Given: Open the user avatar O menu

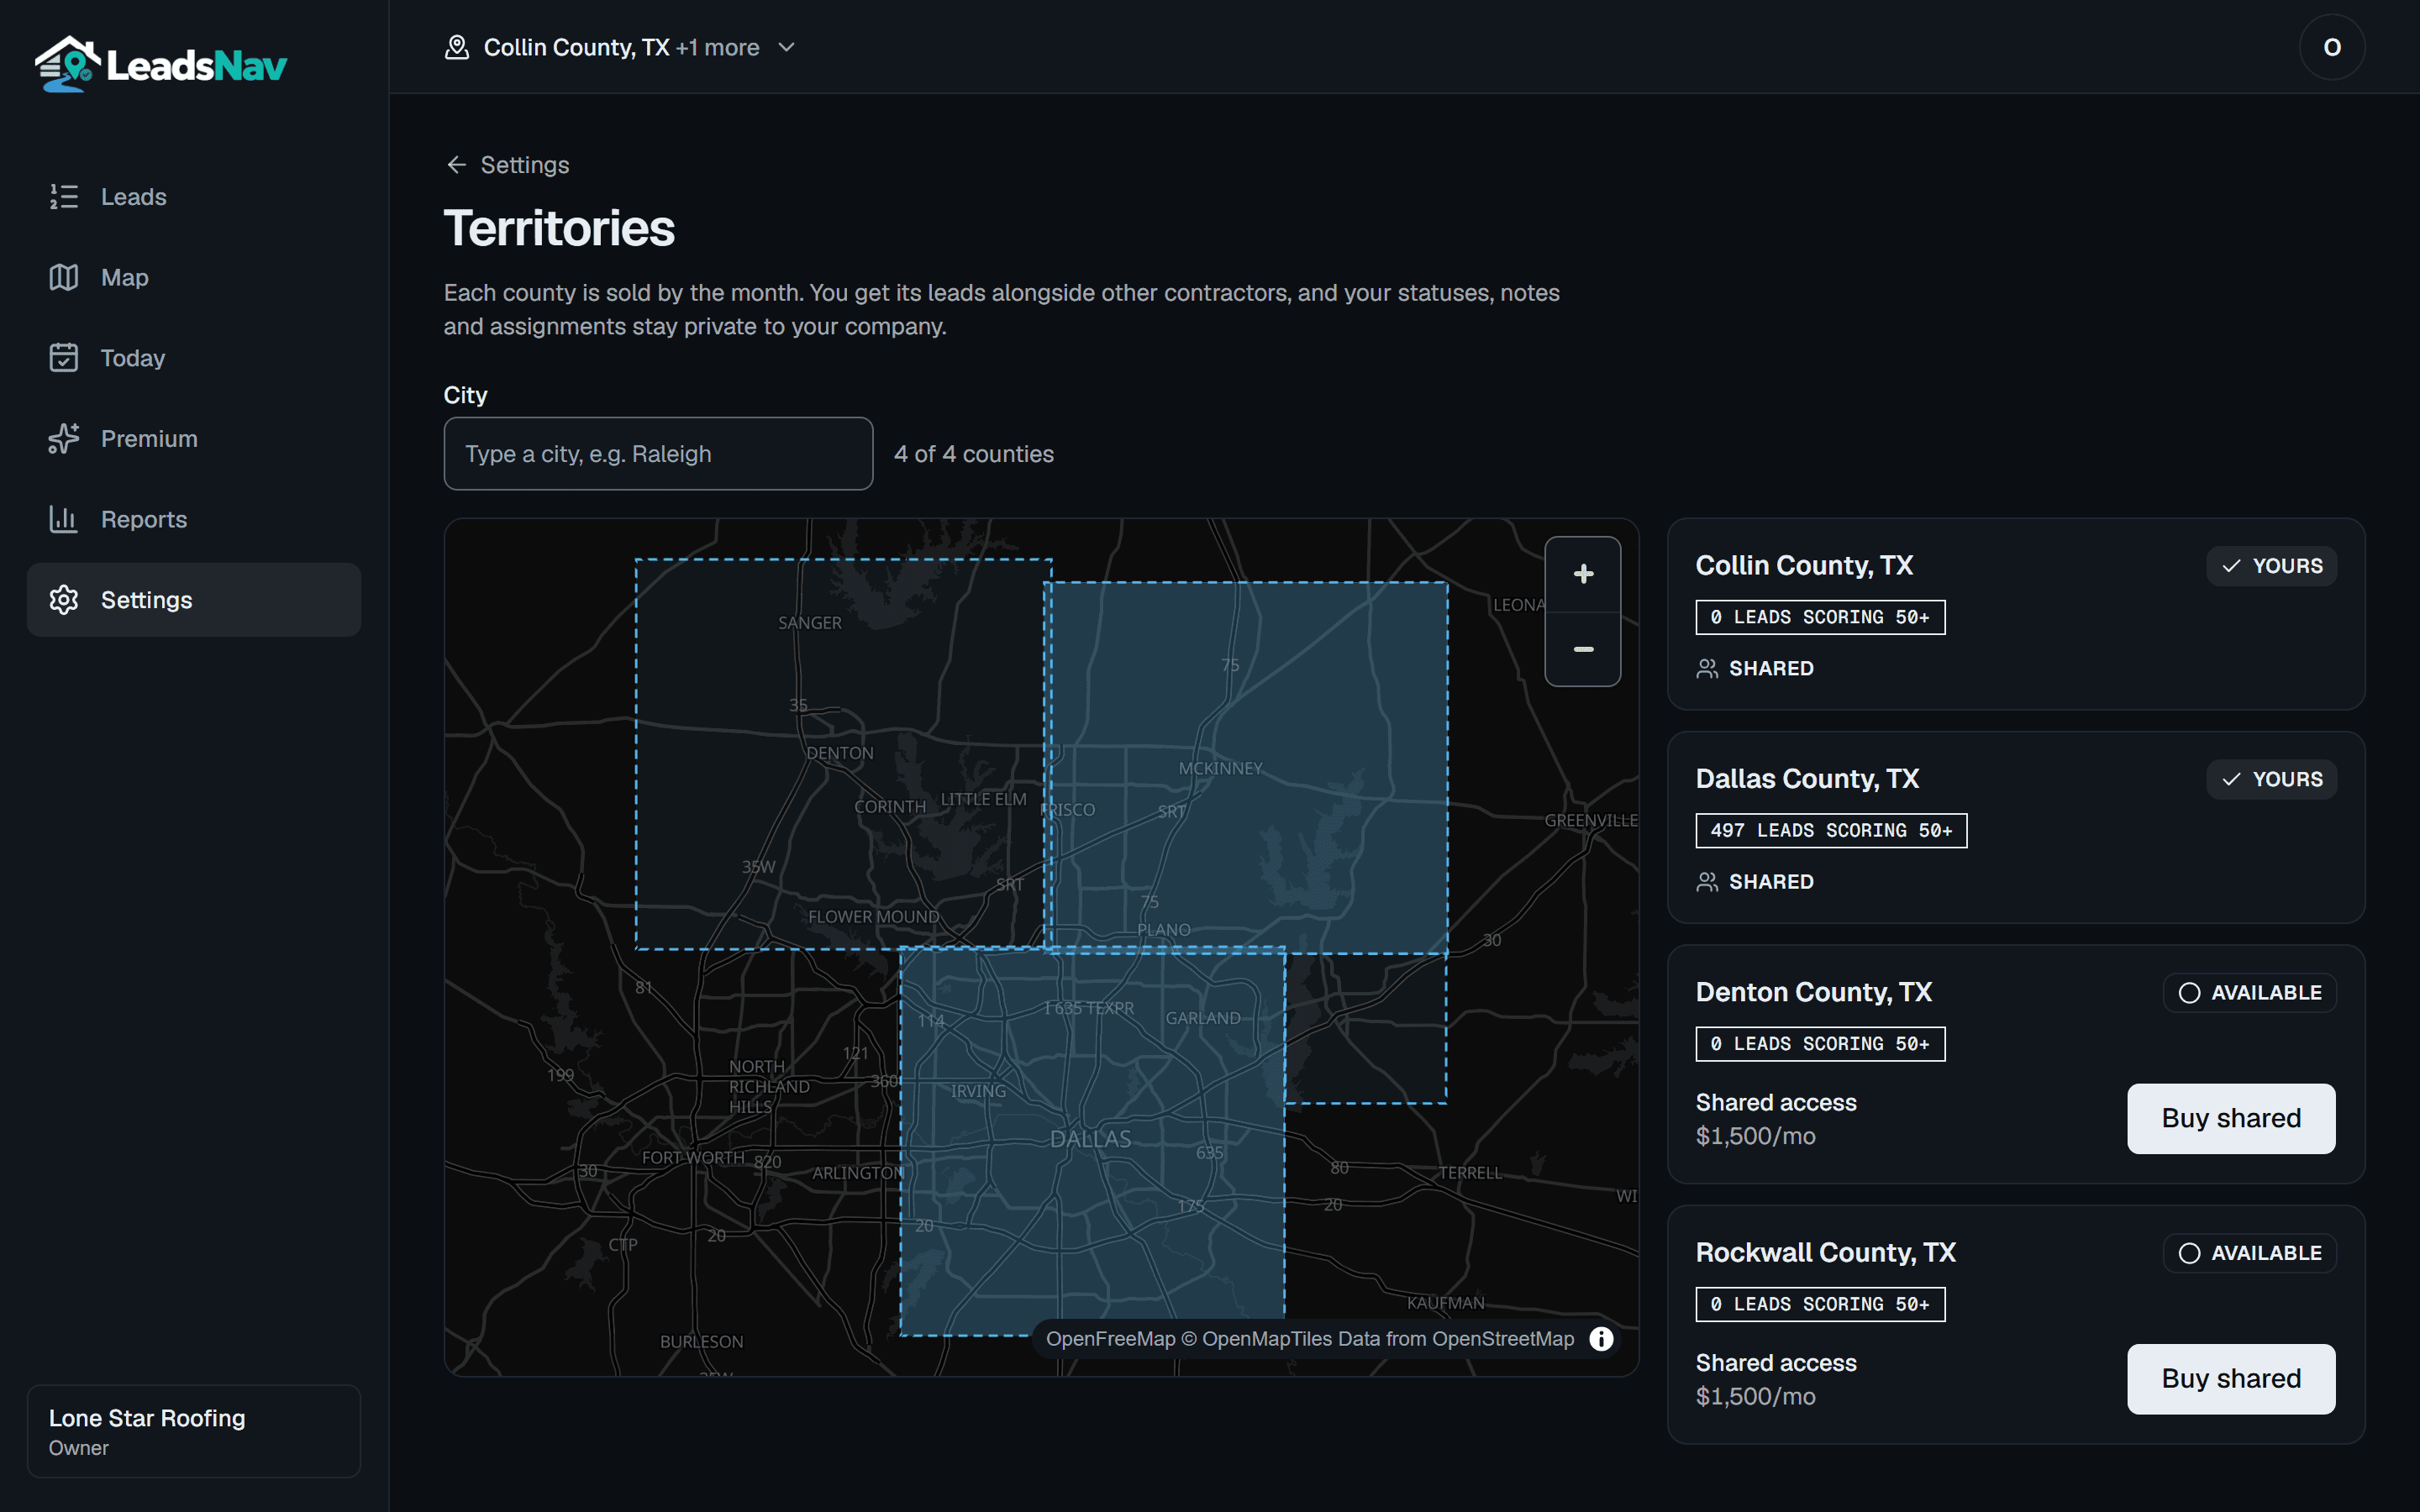Looking at the screenshot, I should click(x=2332, y=47).
